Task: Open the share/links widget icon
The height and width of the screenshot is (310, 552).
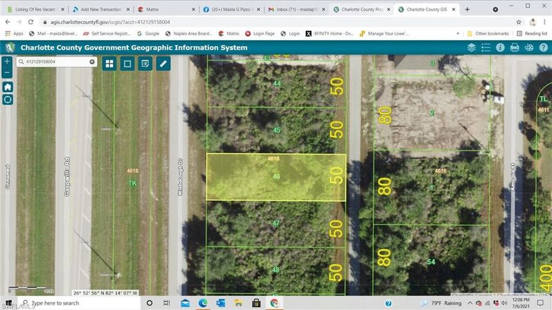Action: pyautogui.click(x=529, y=48)
